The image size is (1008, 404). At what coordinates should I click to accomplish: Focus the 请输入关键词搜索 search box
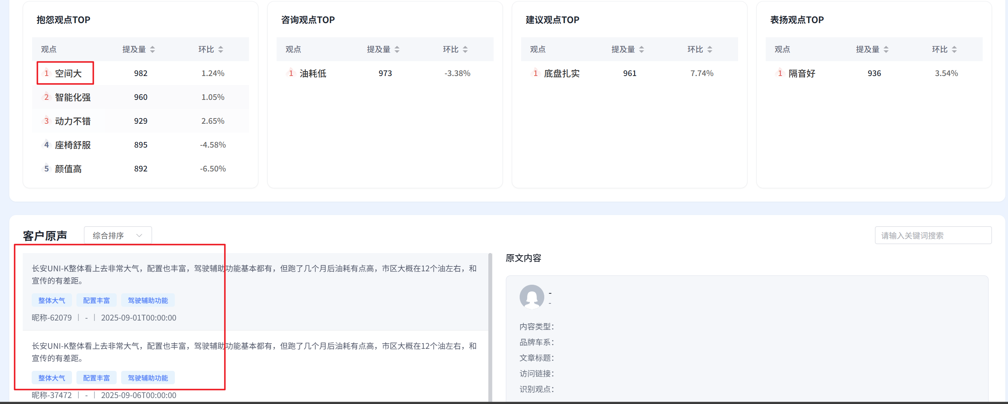tap(933, 236)
